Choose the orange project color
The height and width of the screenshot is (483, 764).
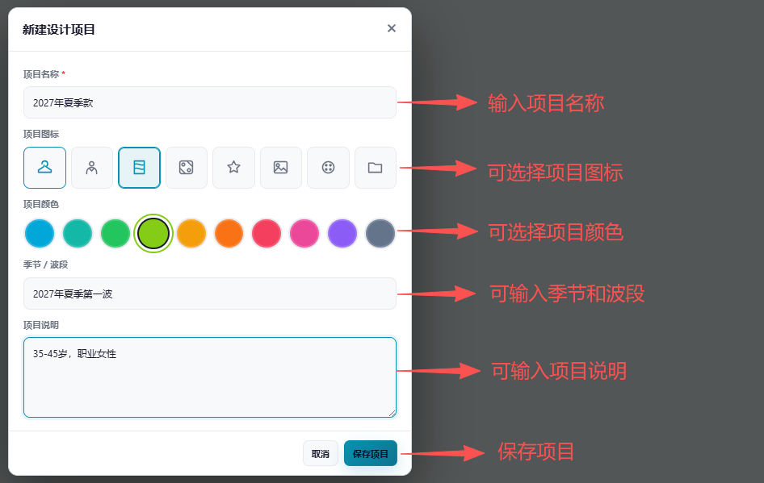click(x=229, y=234)
